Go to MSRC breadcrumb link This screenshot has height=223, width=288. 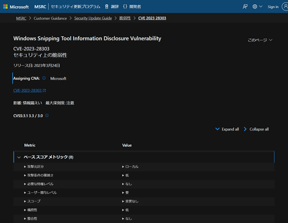(21, 18)
